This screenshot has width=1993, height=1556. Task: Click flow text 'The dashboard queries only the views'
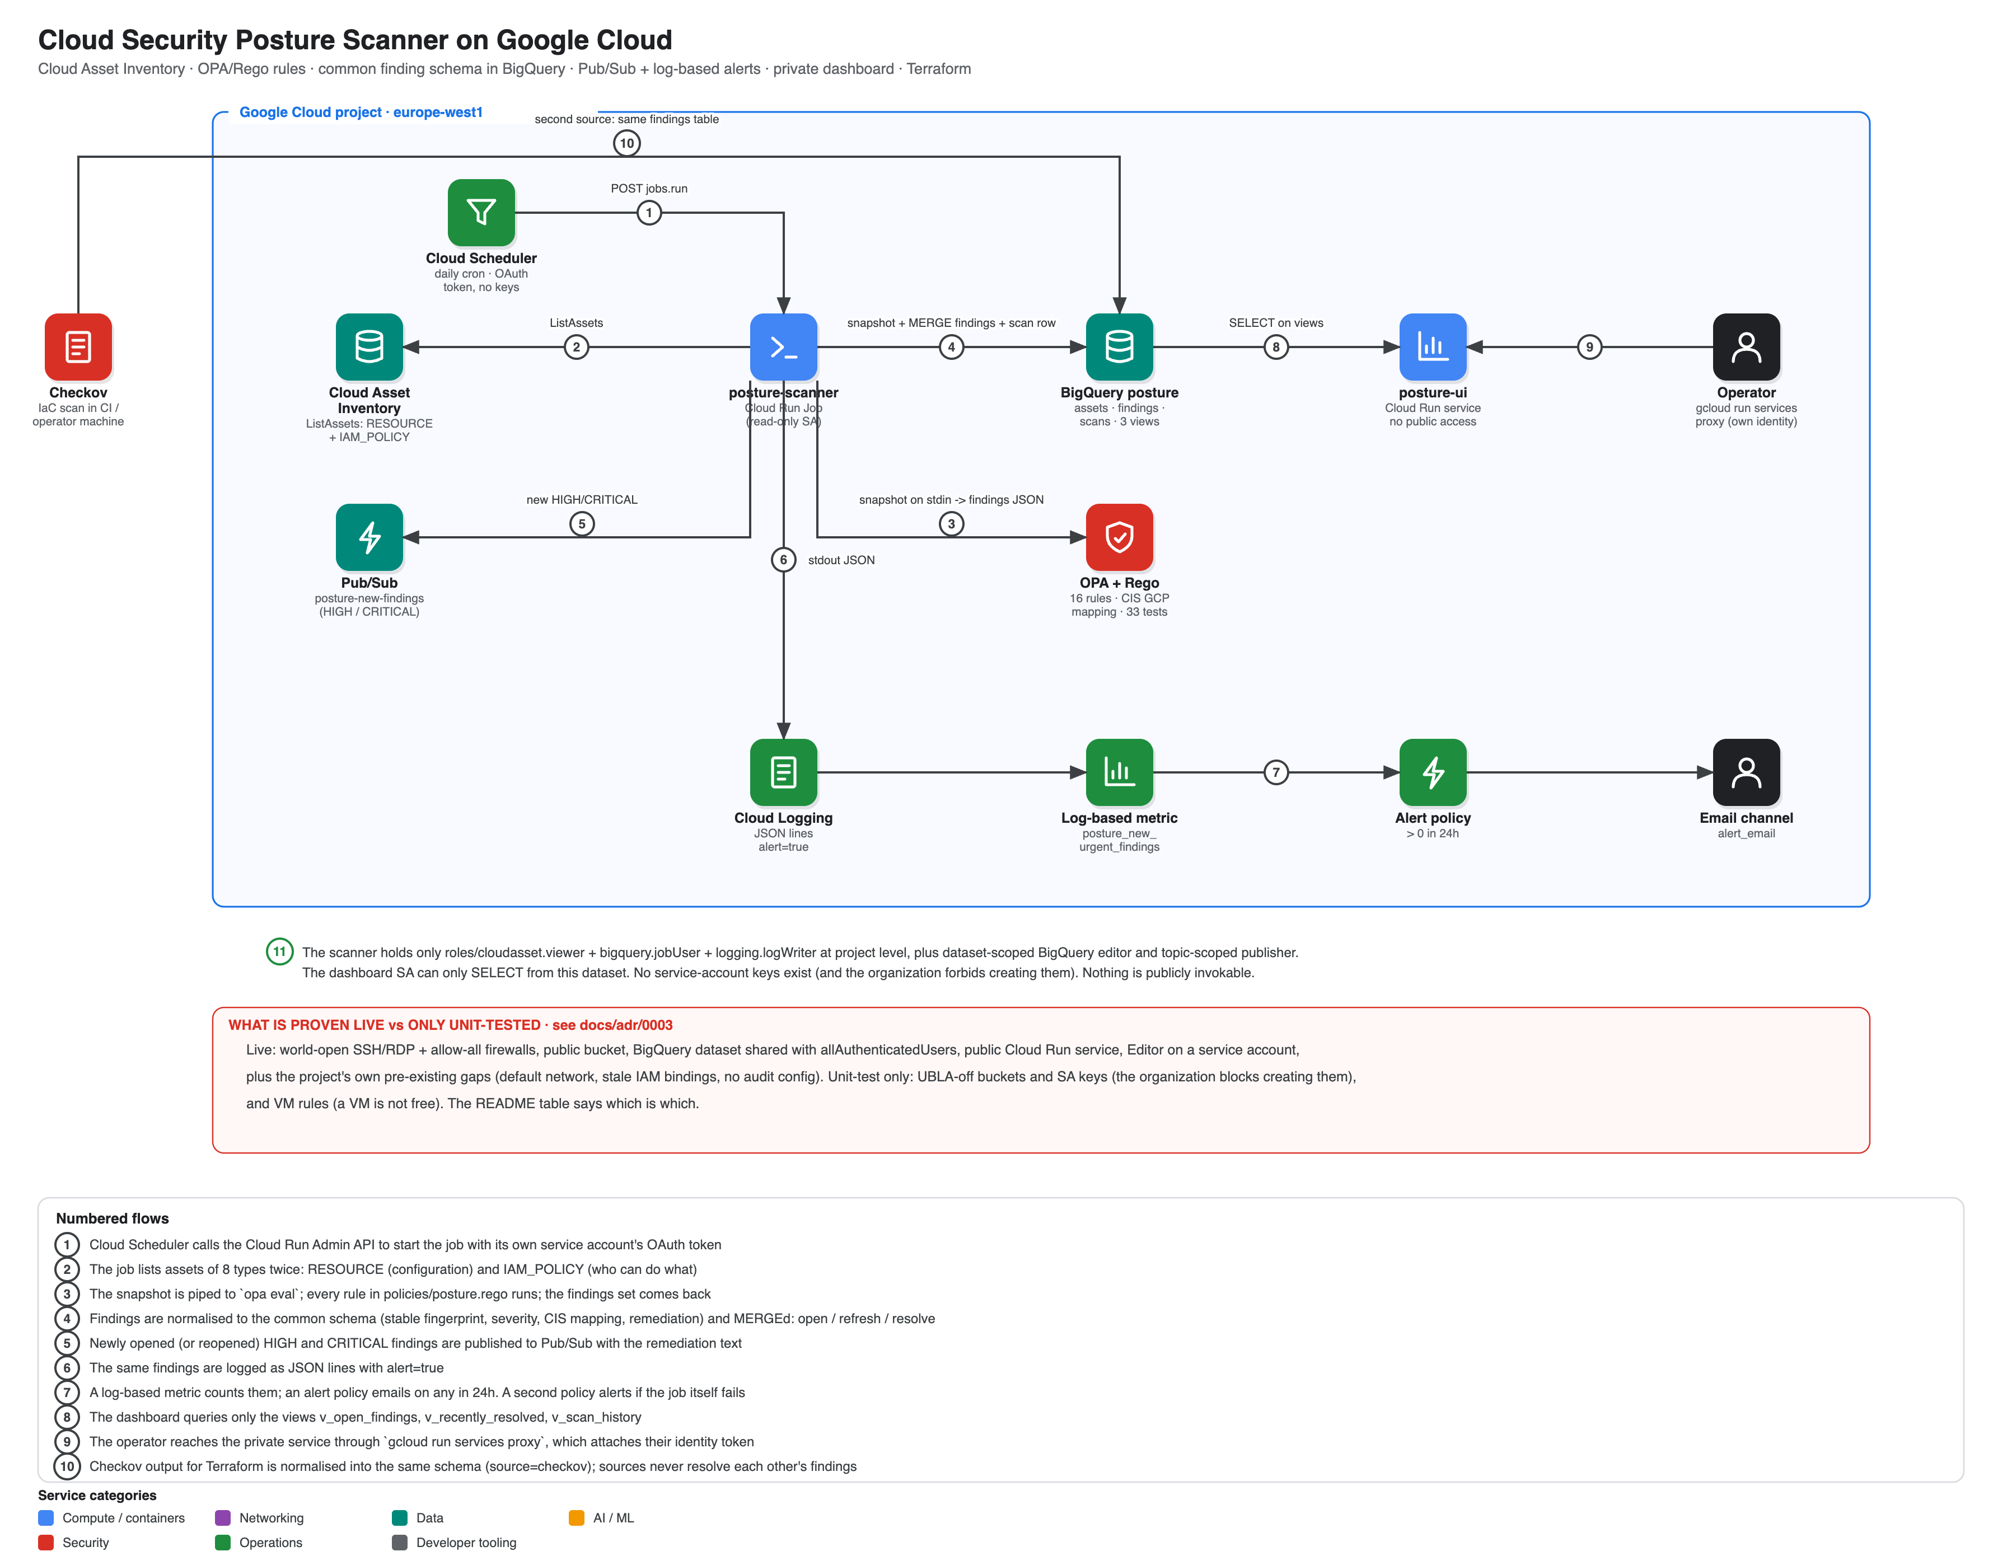(x=365, y=1417)
